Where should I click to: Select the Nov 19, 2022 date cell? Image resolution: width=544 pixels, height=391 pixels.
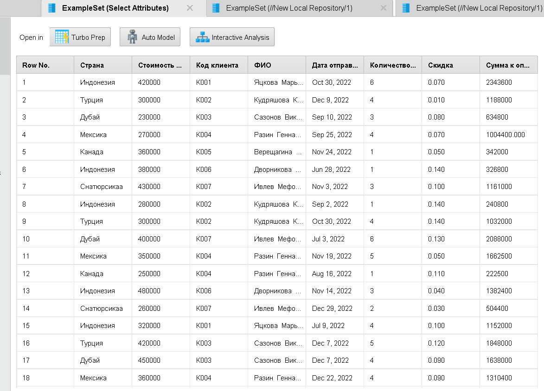[x=335, y=256]
